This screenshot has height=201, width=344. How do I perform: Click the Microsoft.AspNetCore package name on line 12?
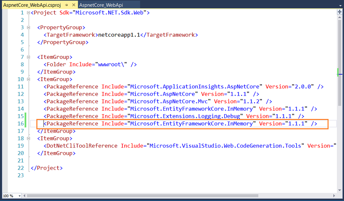coord(162,94)
